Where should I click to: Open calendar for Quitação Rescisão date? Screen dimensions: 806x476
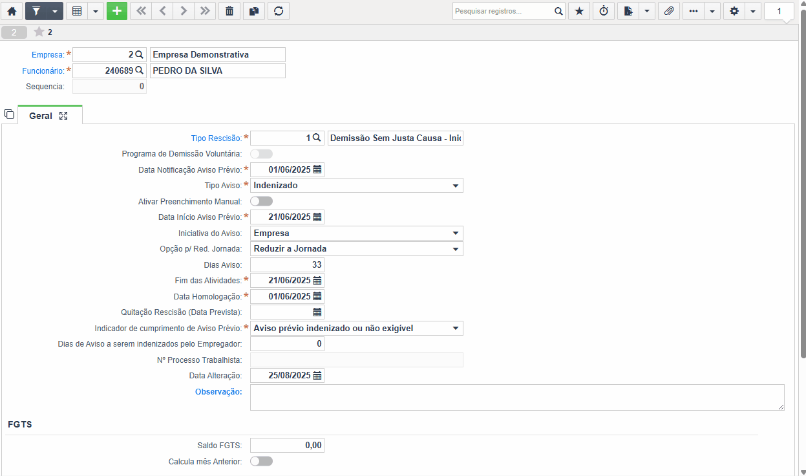point(317,312)
